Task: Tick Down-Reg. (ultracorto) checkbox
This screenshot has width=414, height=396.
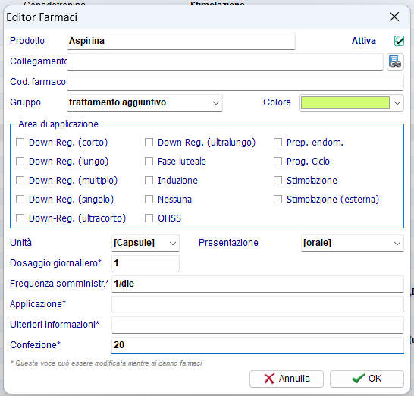Action: tap(20, 218)
